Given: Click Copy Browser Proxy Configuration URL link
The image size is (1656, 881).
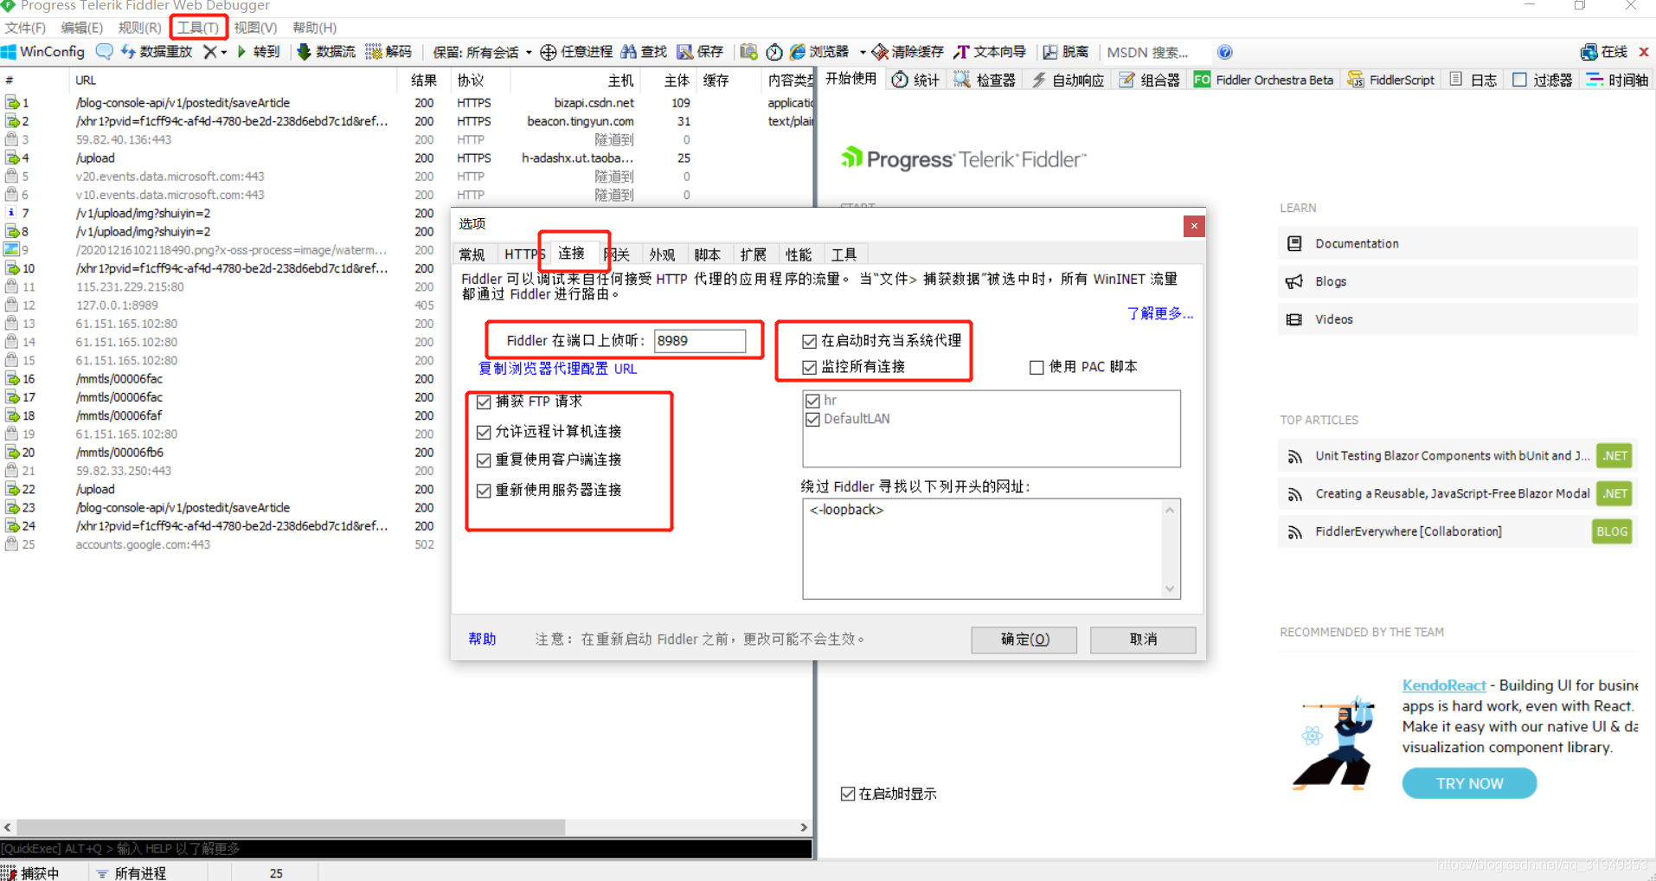Looking at the screenshot, I should pos(557,369).
